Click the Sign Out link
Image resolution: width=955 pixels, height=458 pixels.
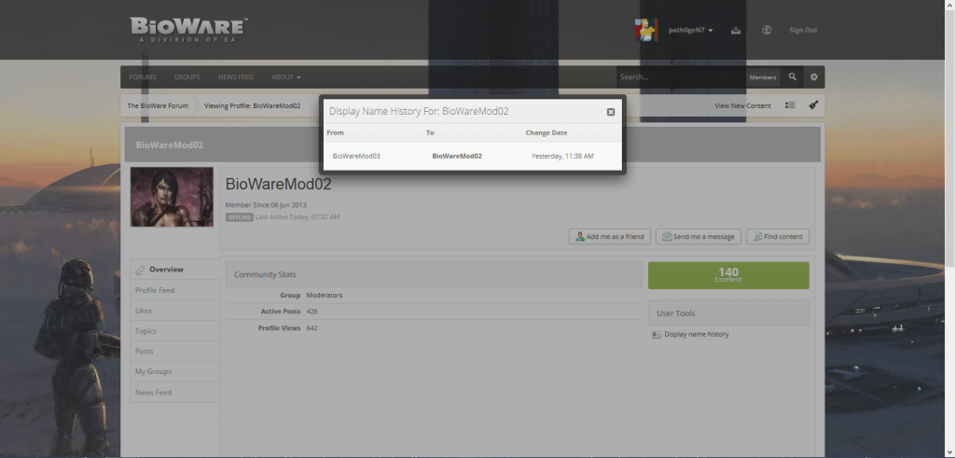click(803, 30)
